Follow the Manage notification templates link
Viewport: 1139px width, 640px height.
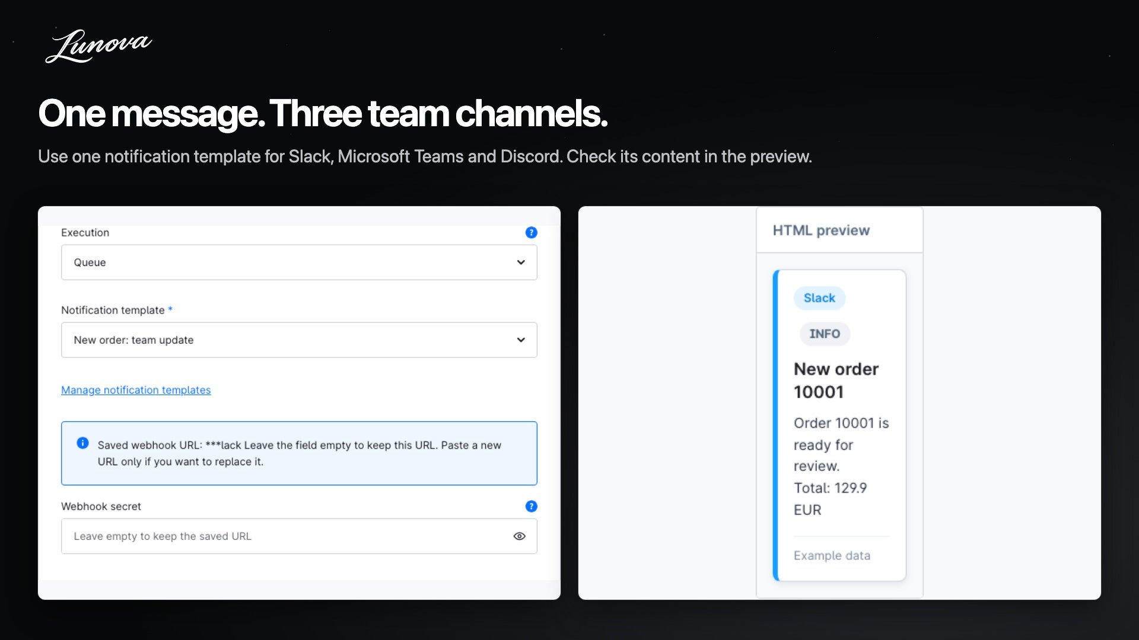[136, 390]
